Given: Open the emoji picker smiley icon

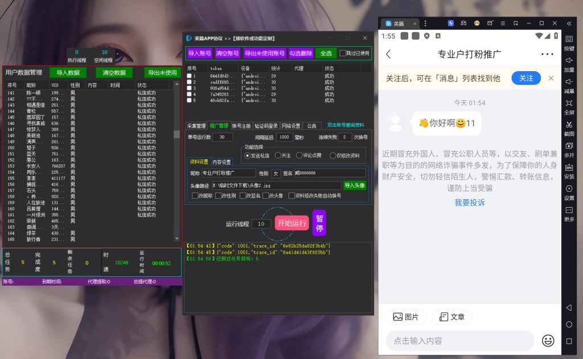Looking at the screenshot, I should [548, 340].
